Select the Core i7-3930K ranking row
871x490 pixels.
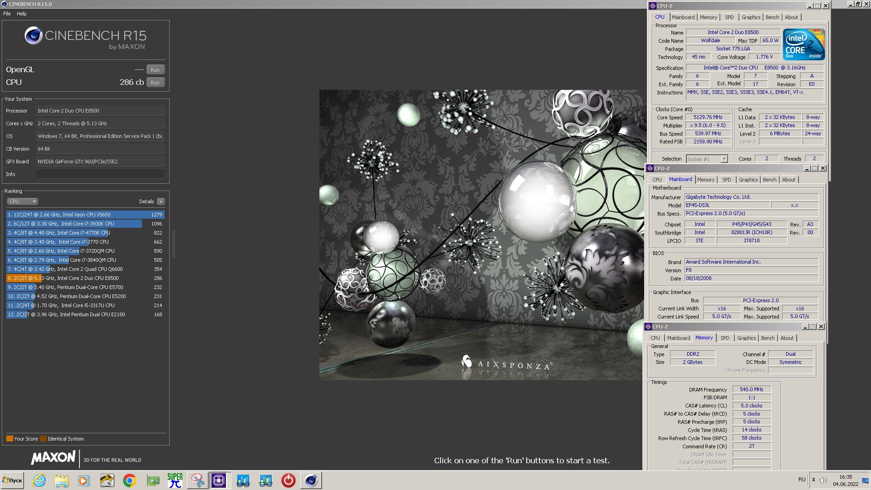tap(85, 224)
